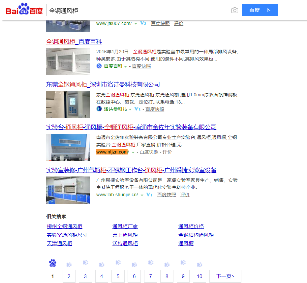Open the Baidu logo homepage
307x283 pixels.
pyautogui.click(x=24, y=9)
